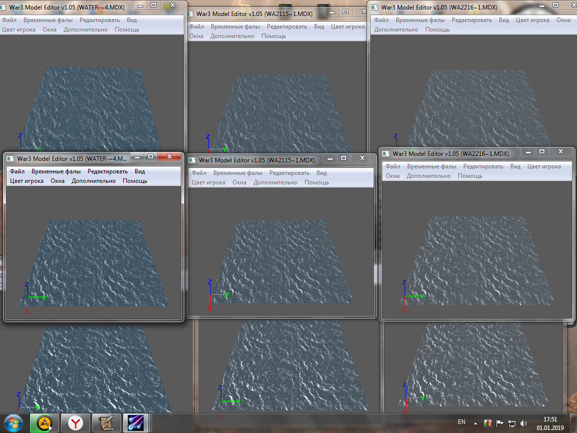This screenshot has width=577, height=433.
Task: Open Файл in background WATER-~4.MDX window
Action: [x=9, y=20]
